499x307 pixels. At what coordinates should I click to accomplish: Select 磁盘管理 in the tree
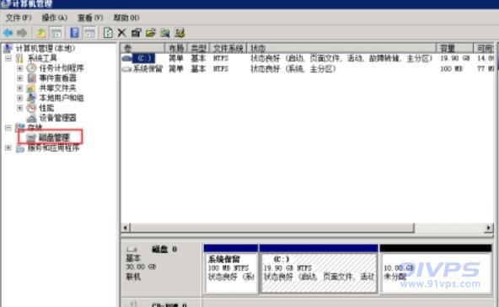point(54,137)
